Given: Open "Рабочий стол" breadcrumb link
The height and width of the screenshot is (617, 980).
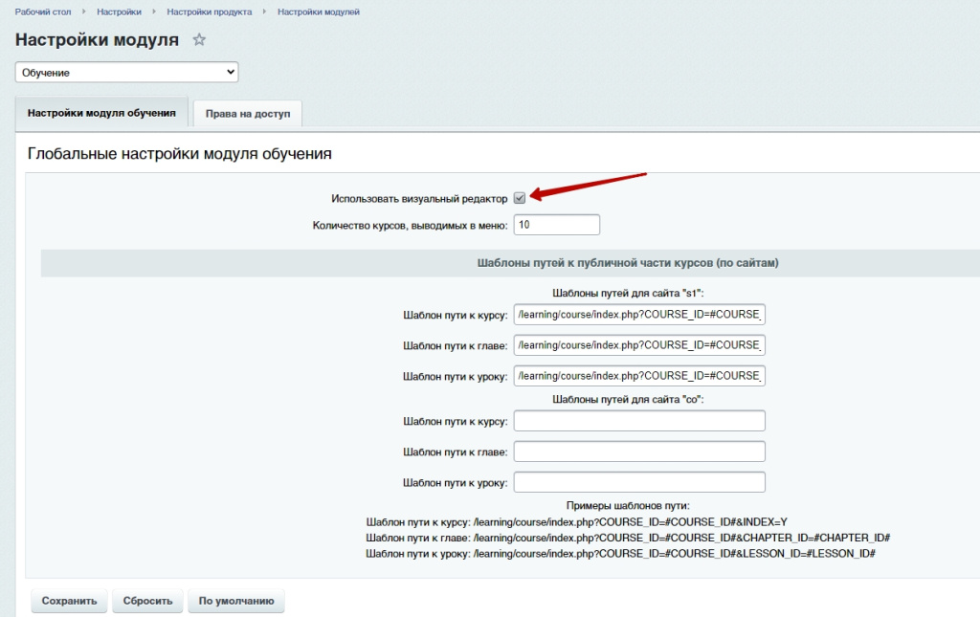Looking at the screenshot, I should 41,11.
